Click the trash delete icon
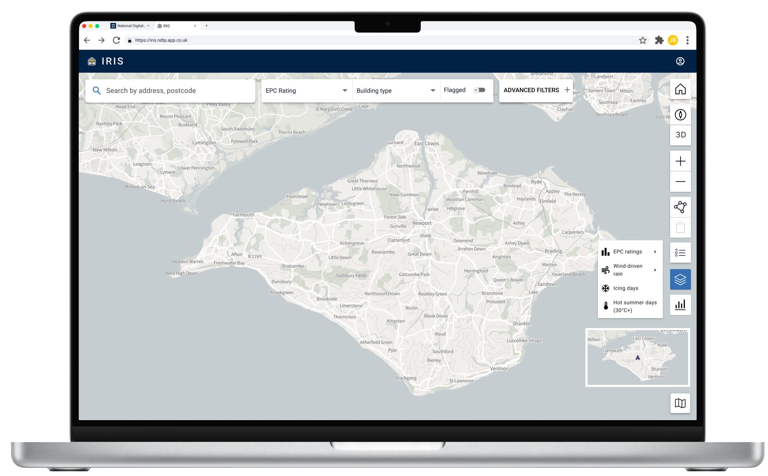Viewport: 768px width, 476px height. point(680,227)
